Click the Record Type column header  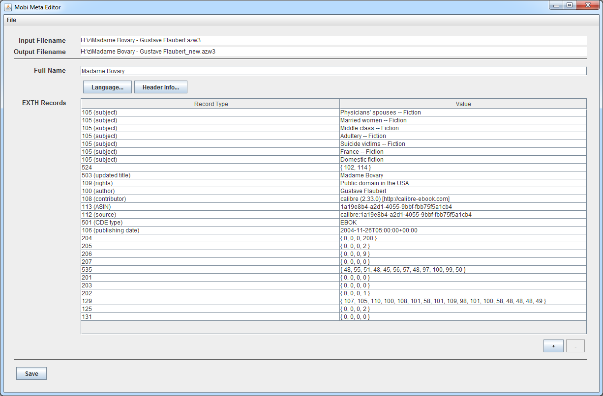(211, 104)
